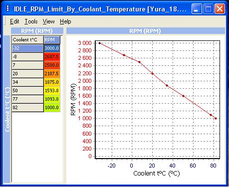Click the graph point at 50°C
This screenshot has width=229, height=187.
(183, 96)
